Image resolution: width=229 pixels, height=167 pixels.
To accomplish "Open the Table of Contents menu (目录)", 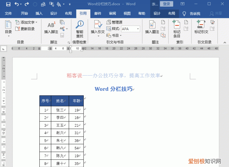I will [x=8, y=29].
